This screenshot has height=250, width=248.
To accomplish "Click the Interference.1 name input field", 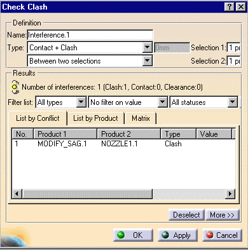I will 90,35.
